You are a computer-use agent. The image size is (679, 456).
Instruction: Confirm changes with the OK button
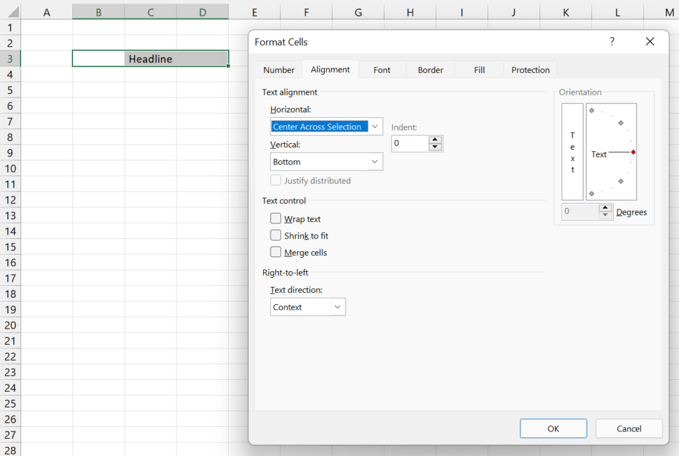click(x=553, y=428)
